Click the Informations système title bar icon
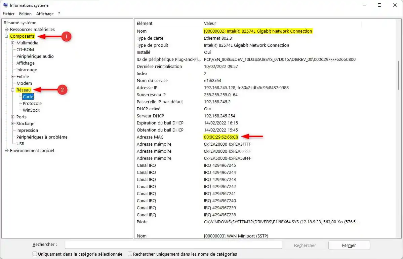 [x=5, y=5]
